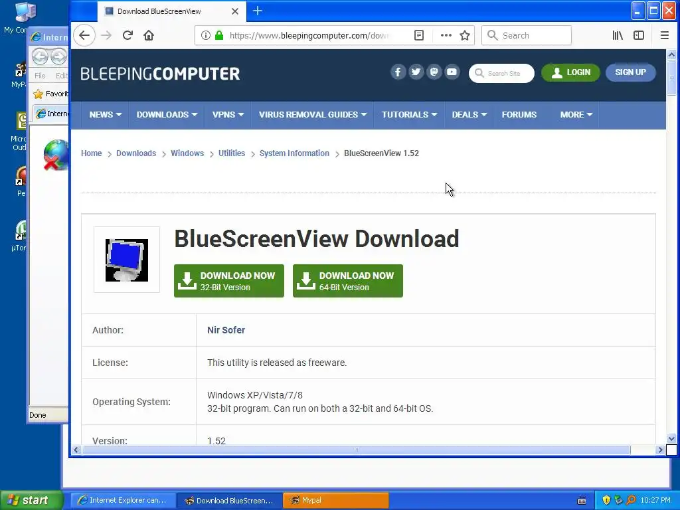
Task: Expand the DOWNLOADS dropdown menu
Action: click(167, 115)
